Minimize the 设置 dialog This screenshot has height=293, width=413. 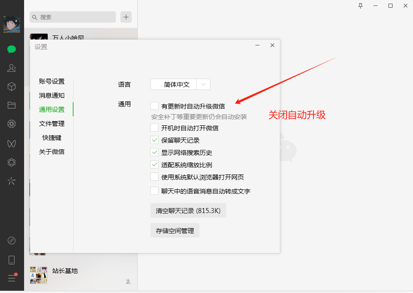tap(257, 45)
